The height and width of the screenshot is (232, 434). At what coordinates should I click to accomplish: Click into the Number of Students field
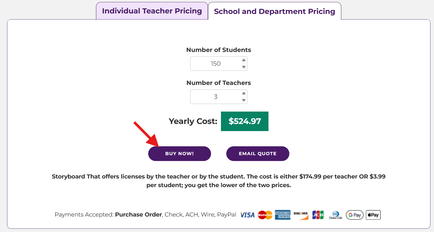coord(215,64)
